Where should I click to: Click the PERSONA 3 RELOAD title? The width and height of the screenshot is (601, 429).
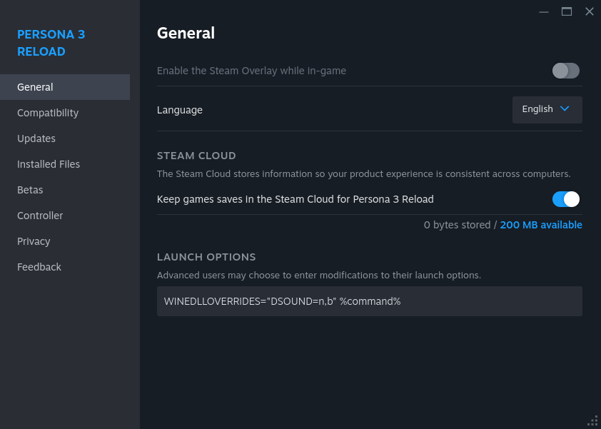click(x=51, y=43)
